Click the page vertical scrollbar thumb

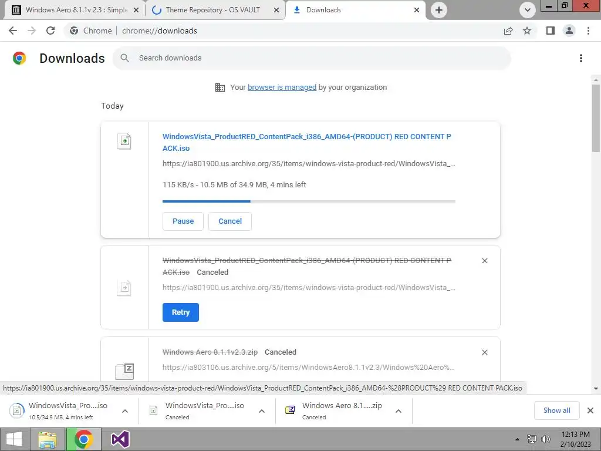pos(596,118)
